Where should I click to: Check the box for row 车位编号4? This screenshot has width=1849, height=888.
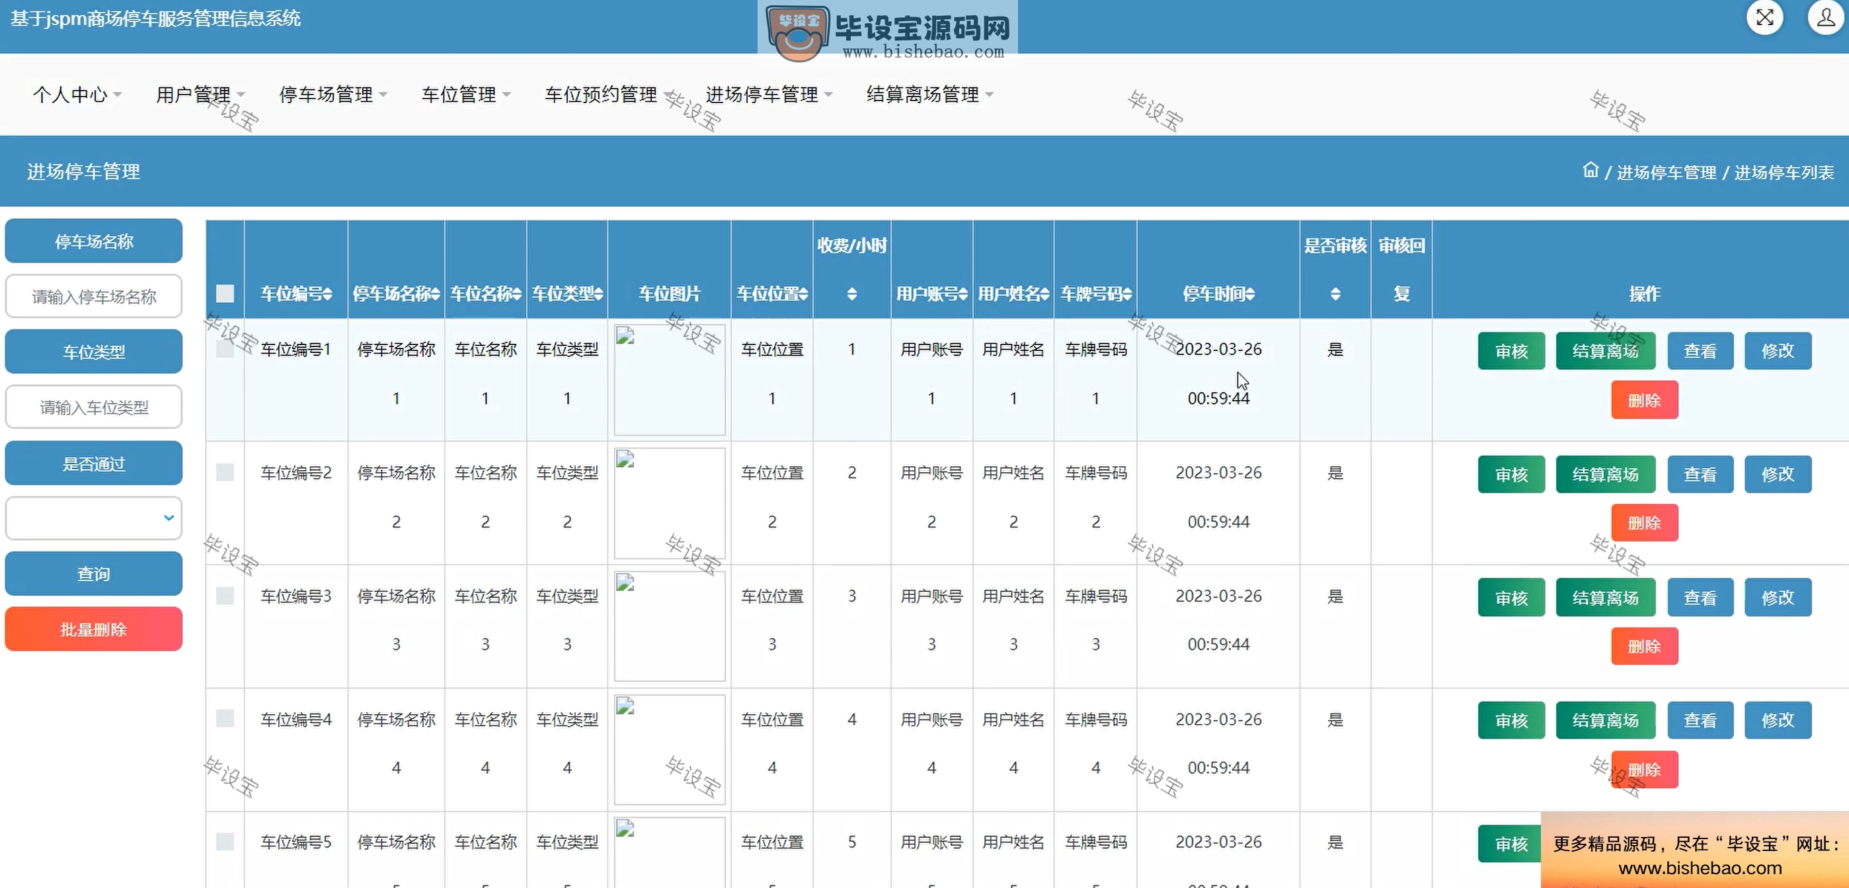tap(225, 719)
